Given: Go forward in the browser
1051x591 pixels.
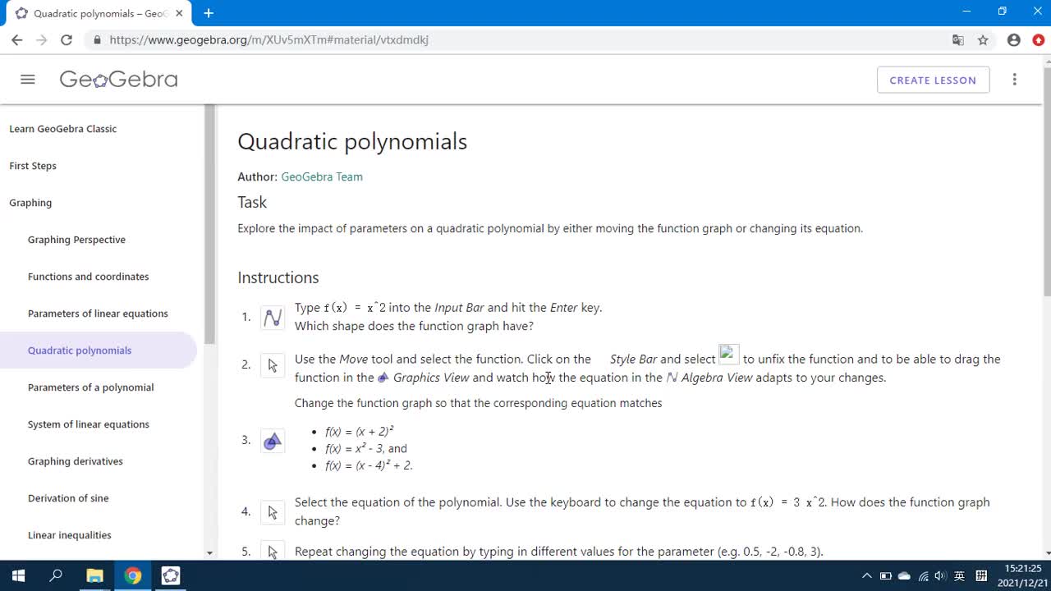Looking at the screenshot, I should click(x=41, y=39).
